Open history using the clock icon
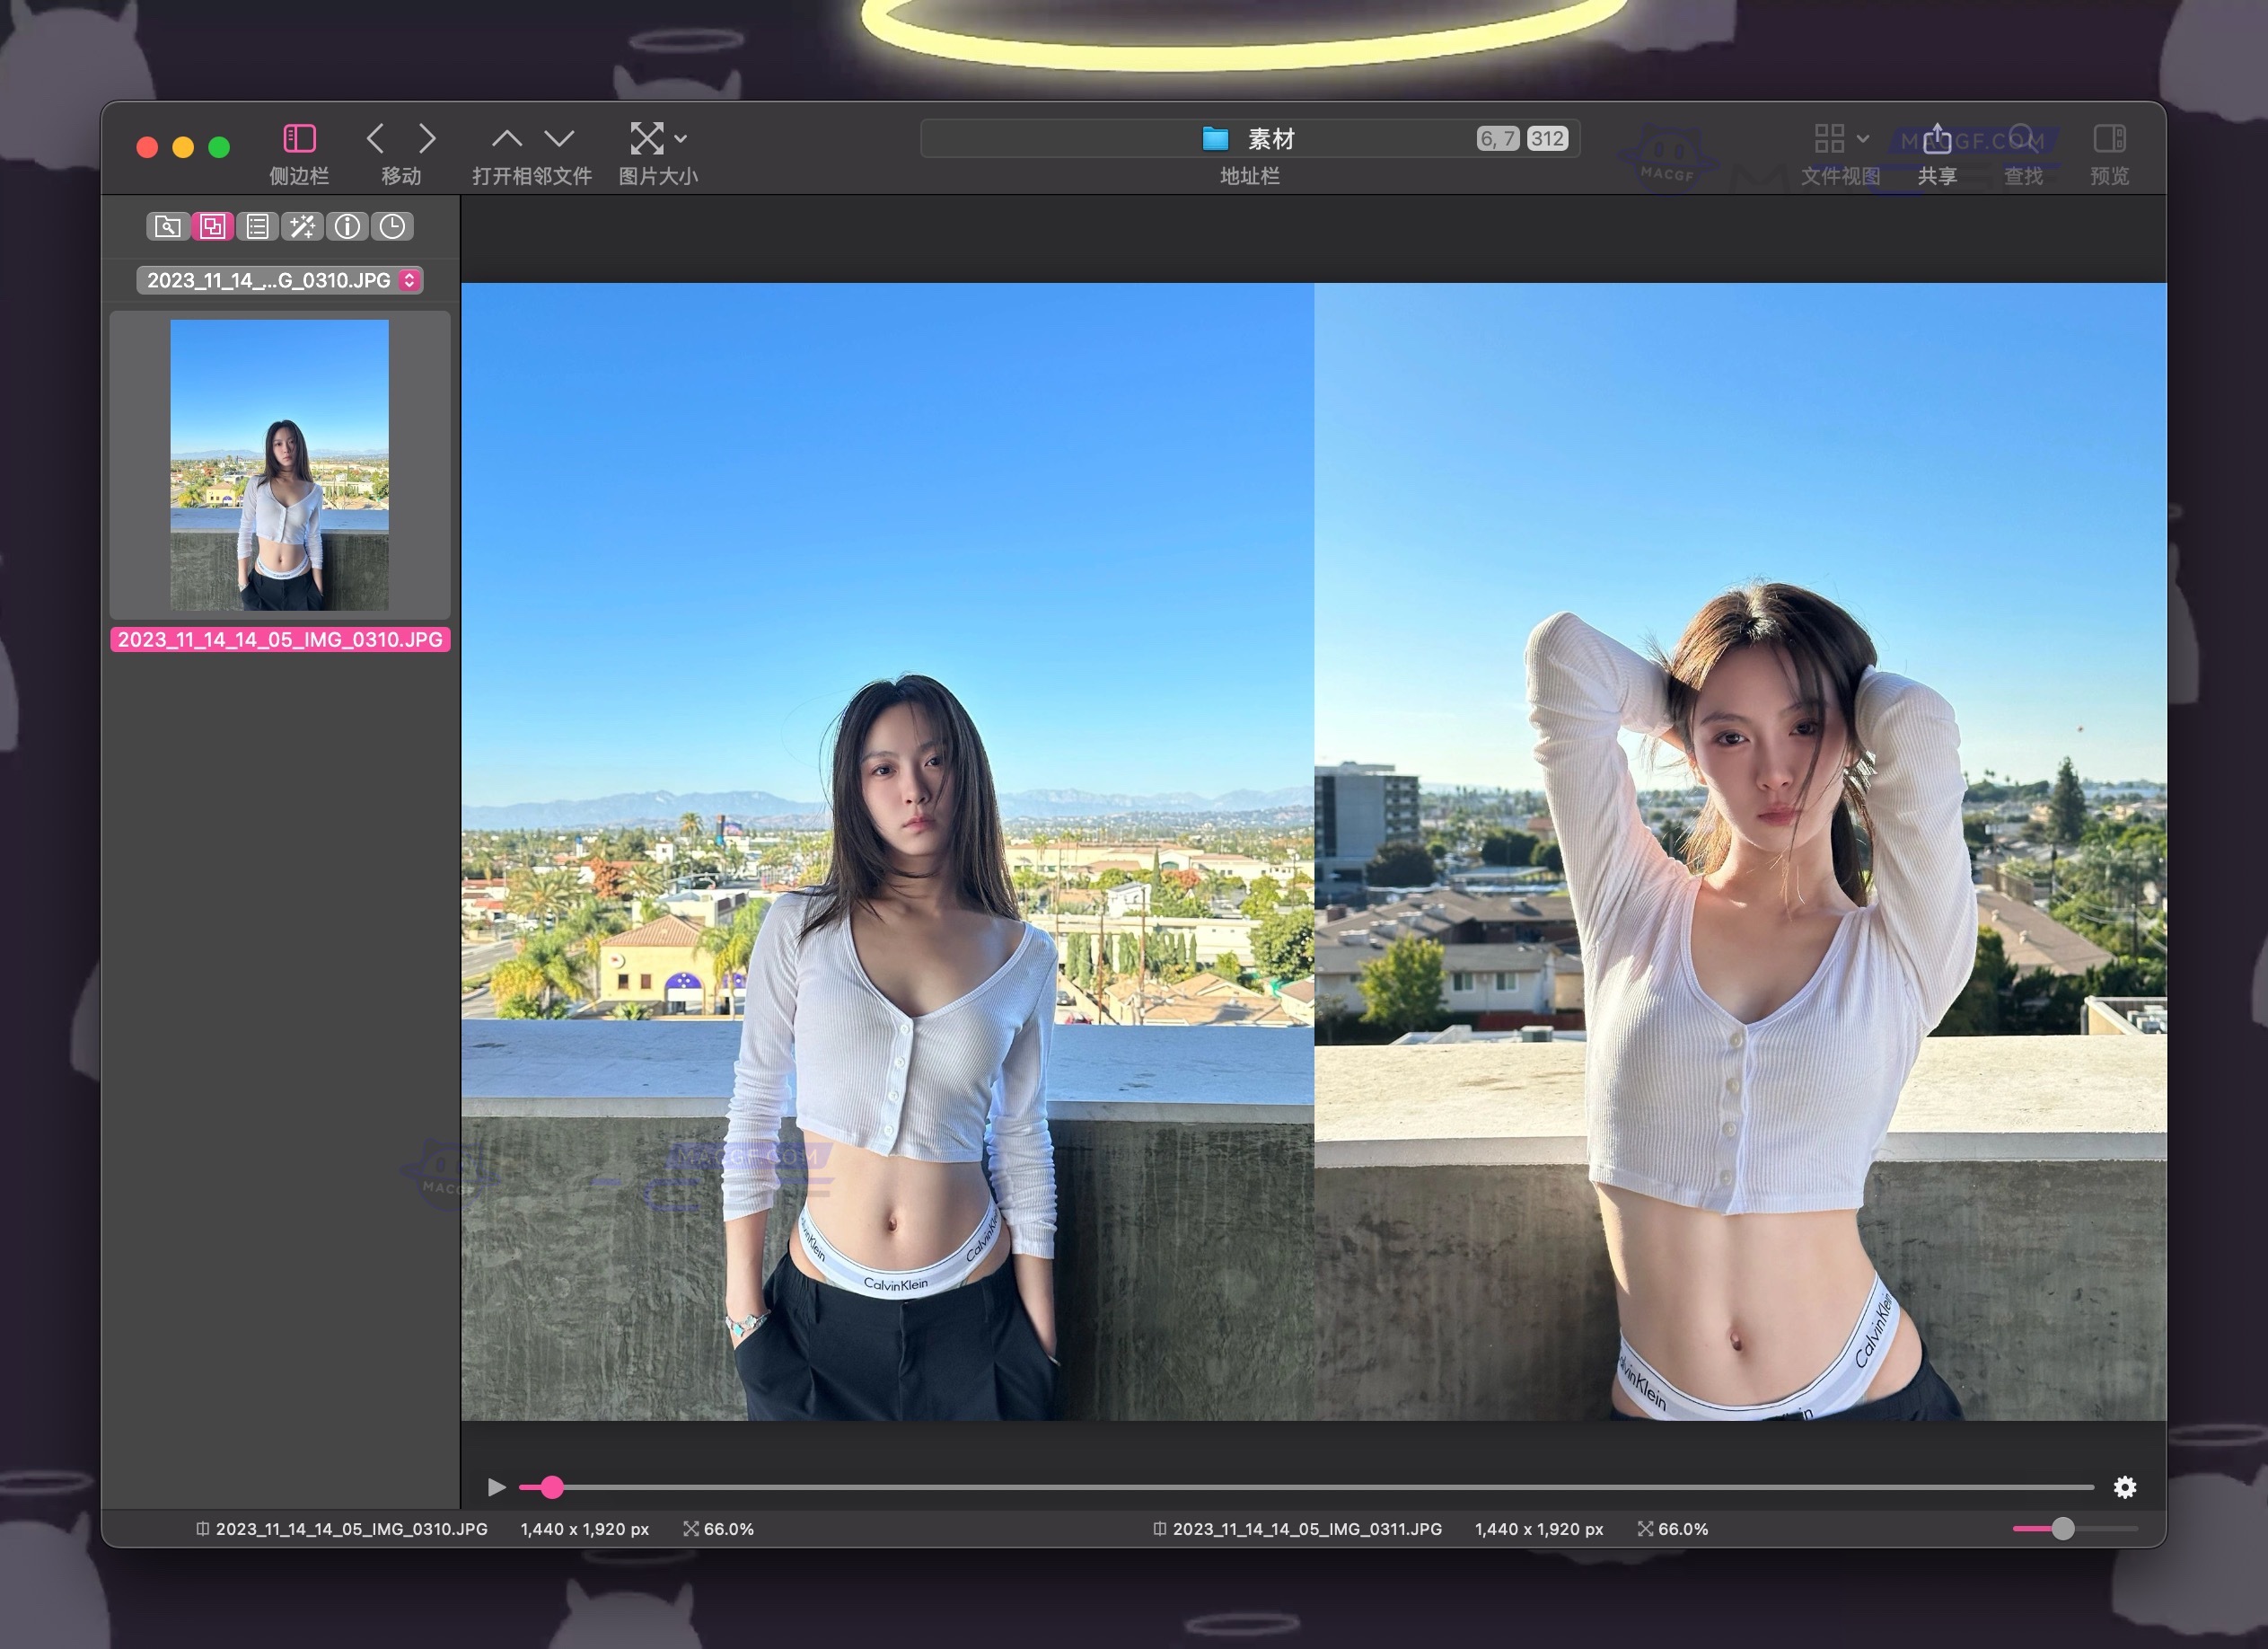Image resolution: width=2268 pixels, height=1649 pixels. 392,226
